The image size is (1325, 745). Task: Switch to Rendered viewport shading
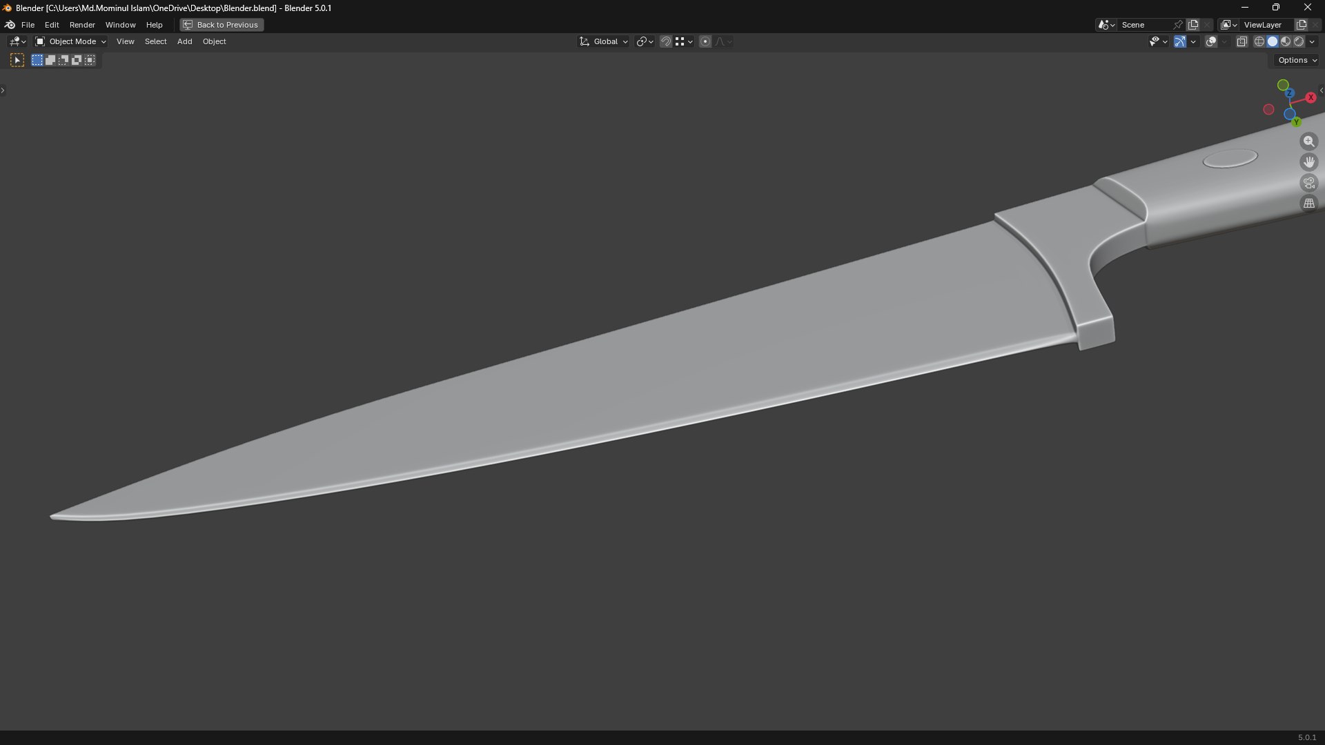click(1299, 42)
